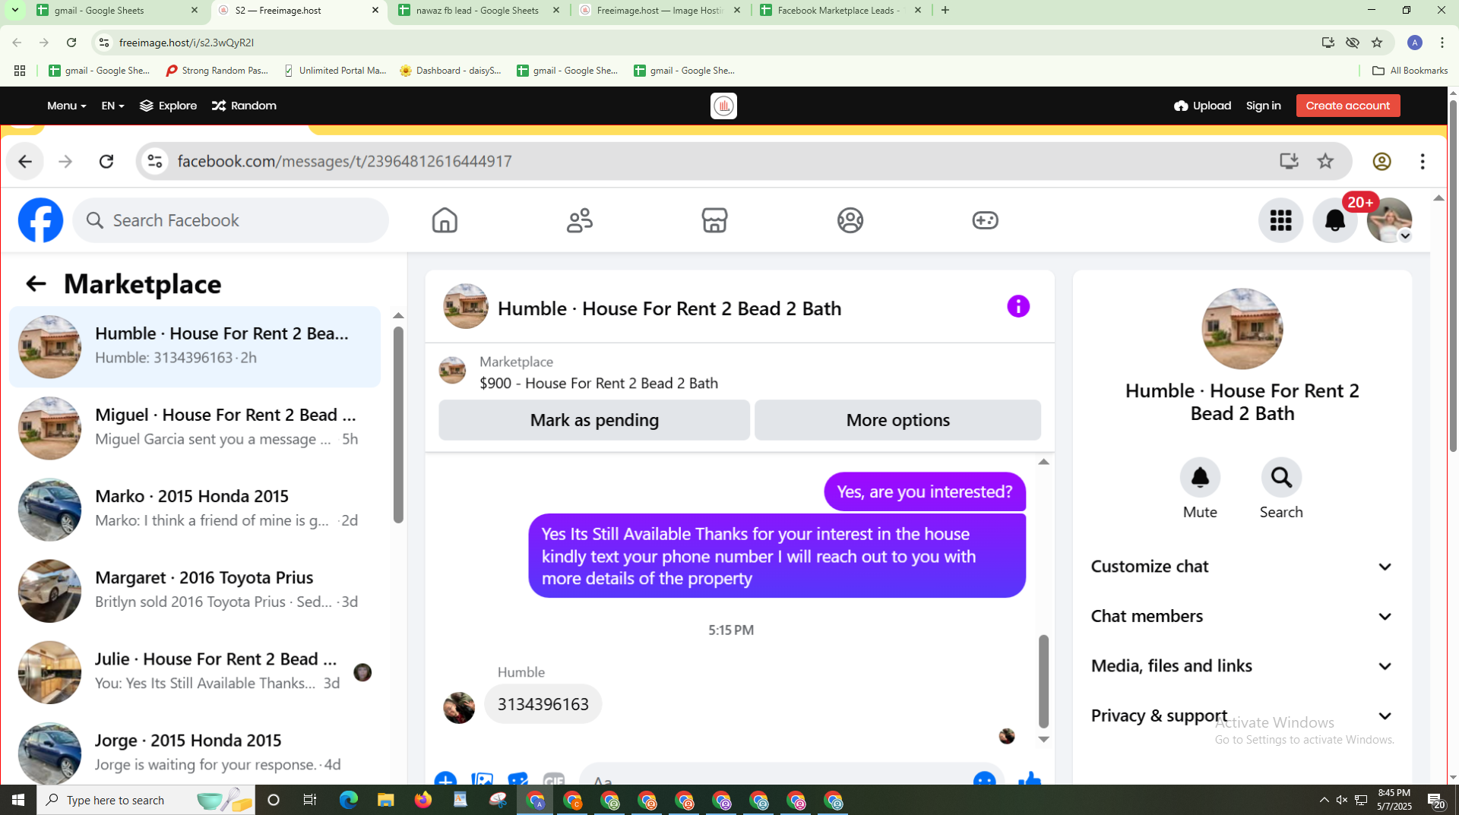This screenshot has width=1459, height=815.
Task: Open Facebook notifications bell
Action: 1335,220
